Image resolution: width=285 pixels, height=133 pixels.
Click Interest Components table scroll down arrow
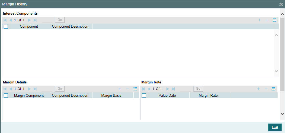tap(276, 71)
